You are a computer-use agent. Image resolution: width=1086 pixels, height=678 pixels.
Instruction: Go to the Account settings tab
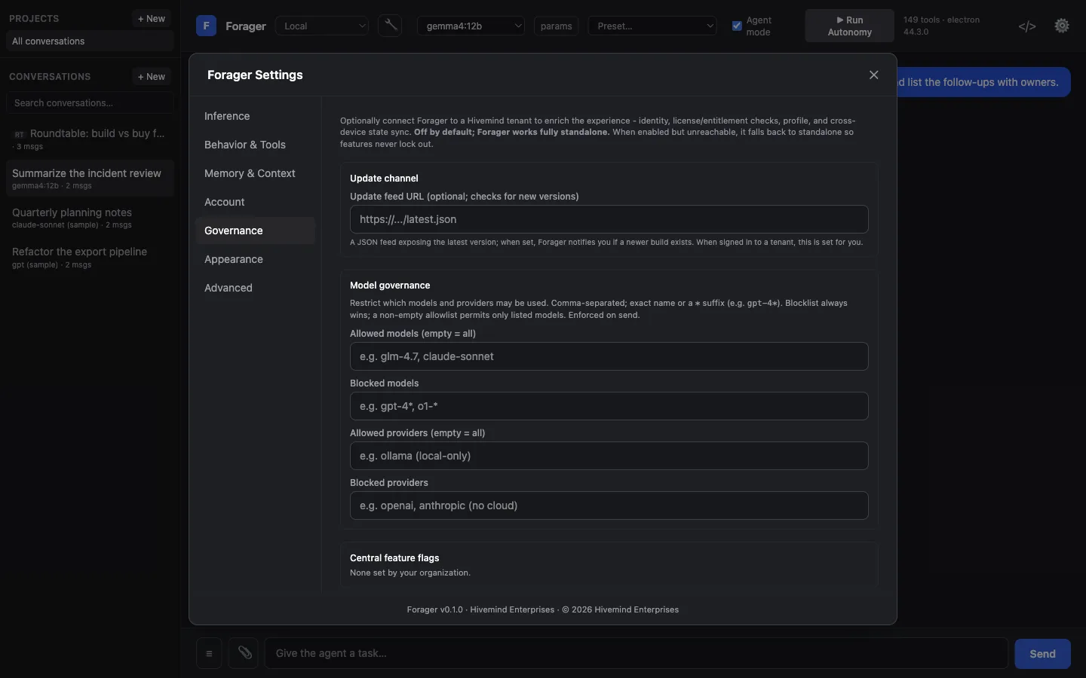tap(255, 202)
